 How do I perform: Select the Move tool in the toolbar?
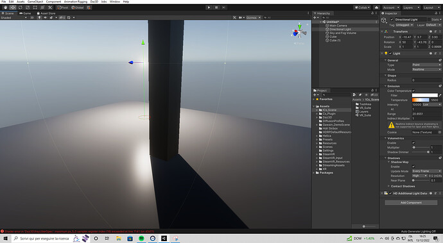13,8
